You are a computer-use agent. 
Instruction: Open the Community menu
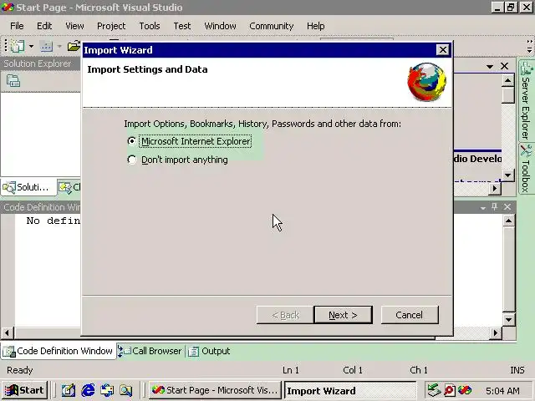pos(271,26)
